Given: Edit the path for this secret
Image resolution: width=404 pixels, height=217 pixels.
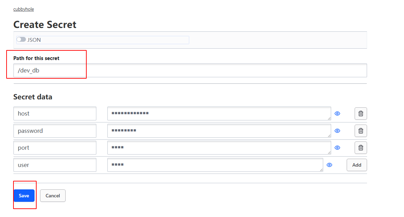Looking at the screenshot, I should pos(190,70).
